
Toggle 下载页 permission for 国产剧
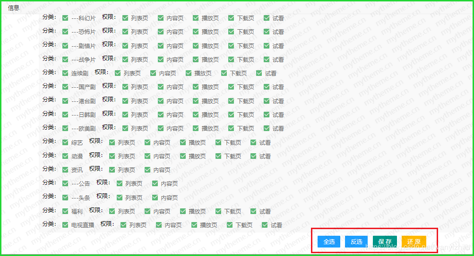[x=231, y=87]
